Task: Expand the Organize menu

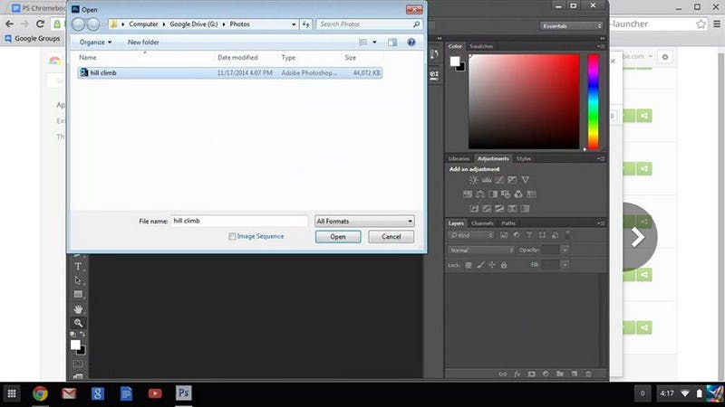Action: [95, 42]
